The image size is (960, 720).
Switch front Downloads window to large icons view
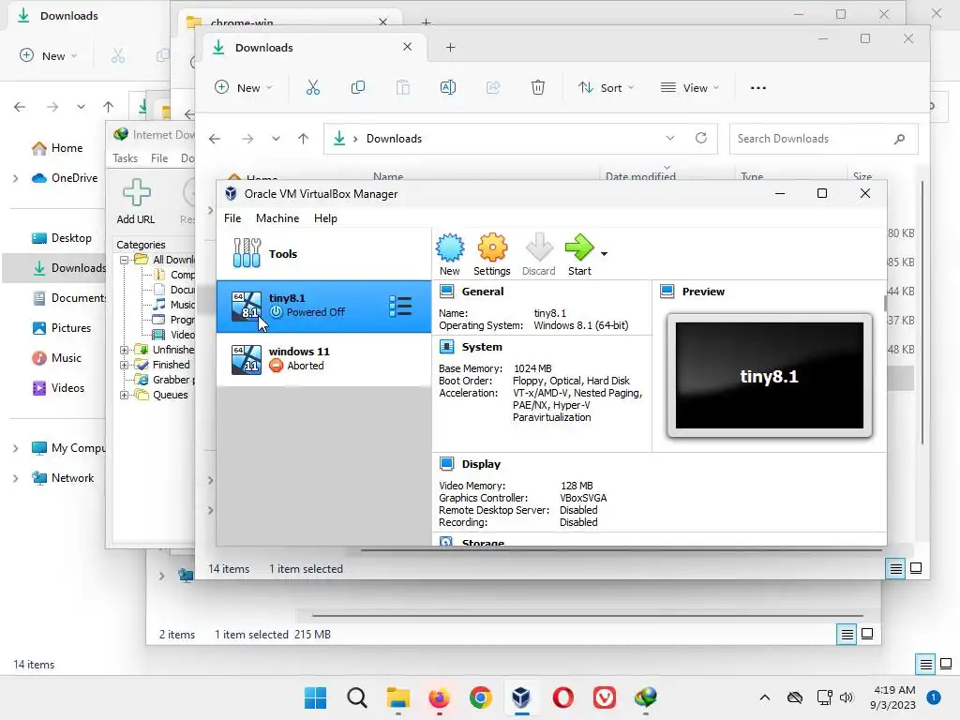point(916,568)
